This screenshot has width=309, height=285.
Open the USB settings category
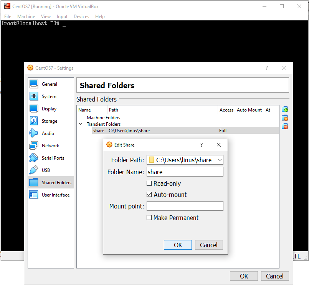pyautogui.click(x=51, y=170)
